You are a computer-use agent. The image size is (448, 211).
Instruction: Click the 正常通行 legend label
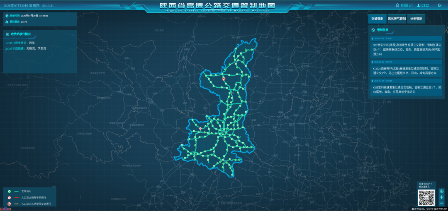click(26, 191)
